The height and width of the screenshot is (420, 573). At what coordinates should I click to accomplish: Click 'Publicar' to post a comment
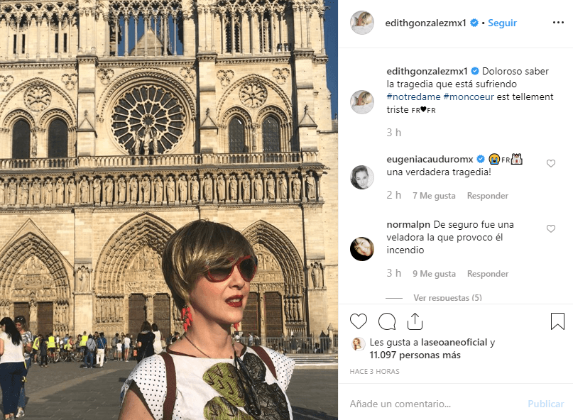tap(546, 403)
